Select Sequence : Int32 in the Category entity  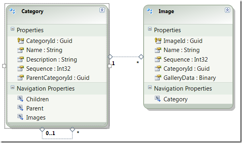tap(48, 69)
